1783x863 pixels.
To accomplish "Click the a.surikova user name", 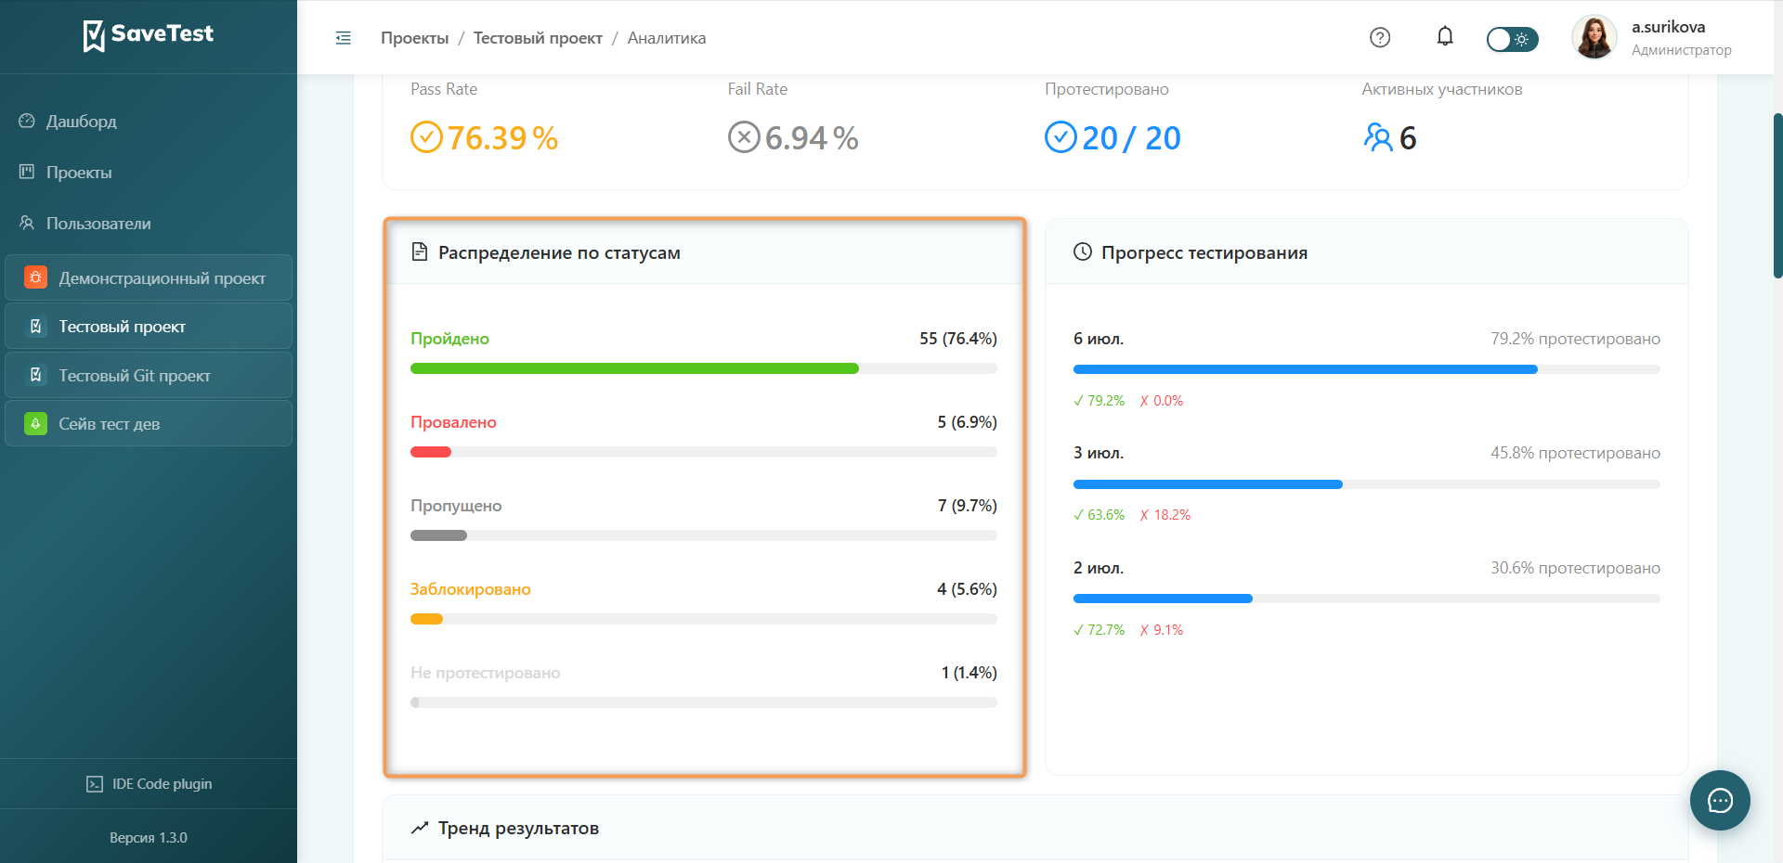I will coord(1668,27).
